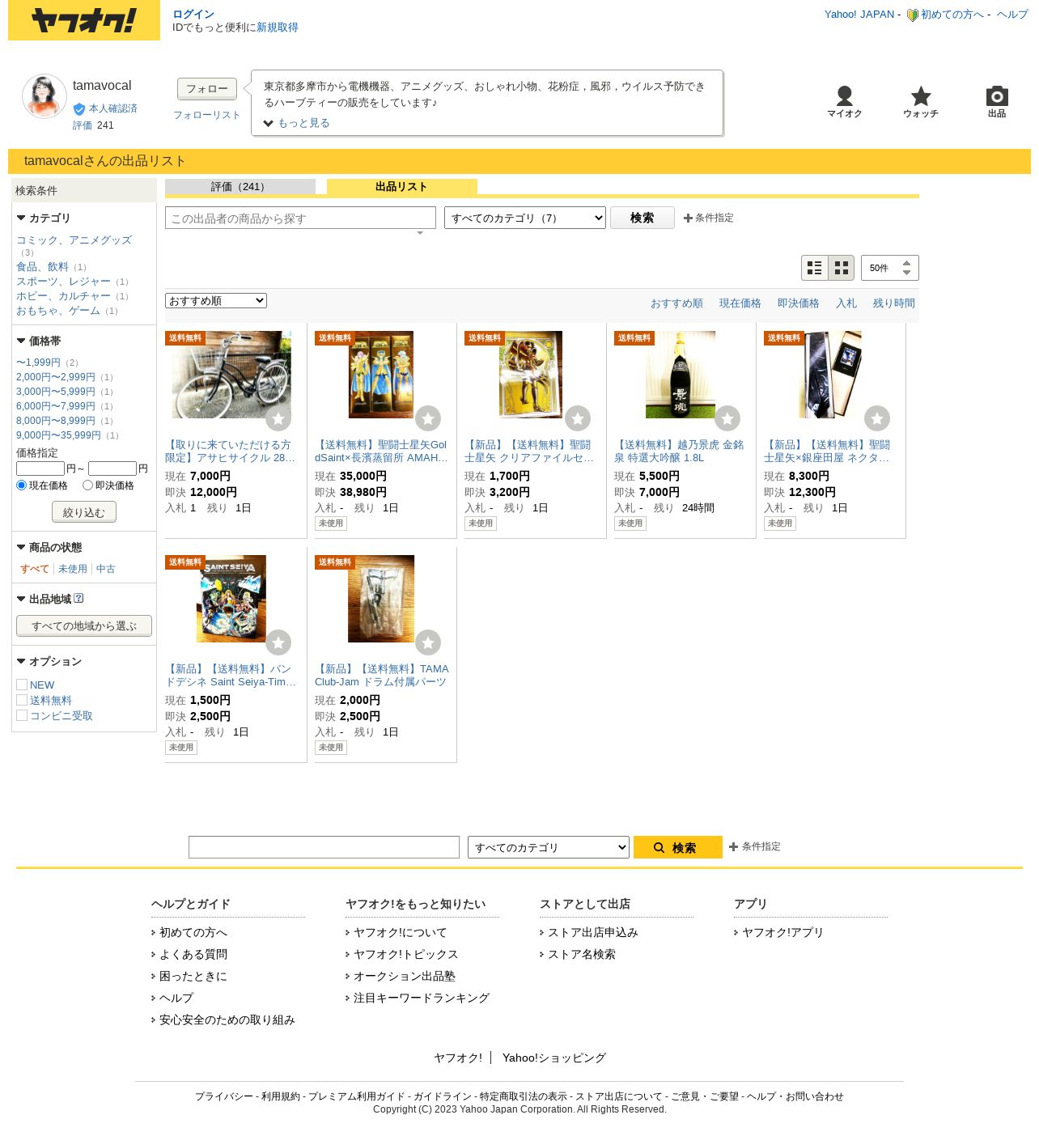Viewport: 1039px width, 1132px height.
Task: Open the フォローリスト link
Action: 207,115
